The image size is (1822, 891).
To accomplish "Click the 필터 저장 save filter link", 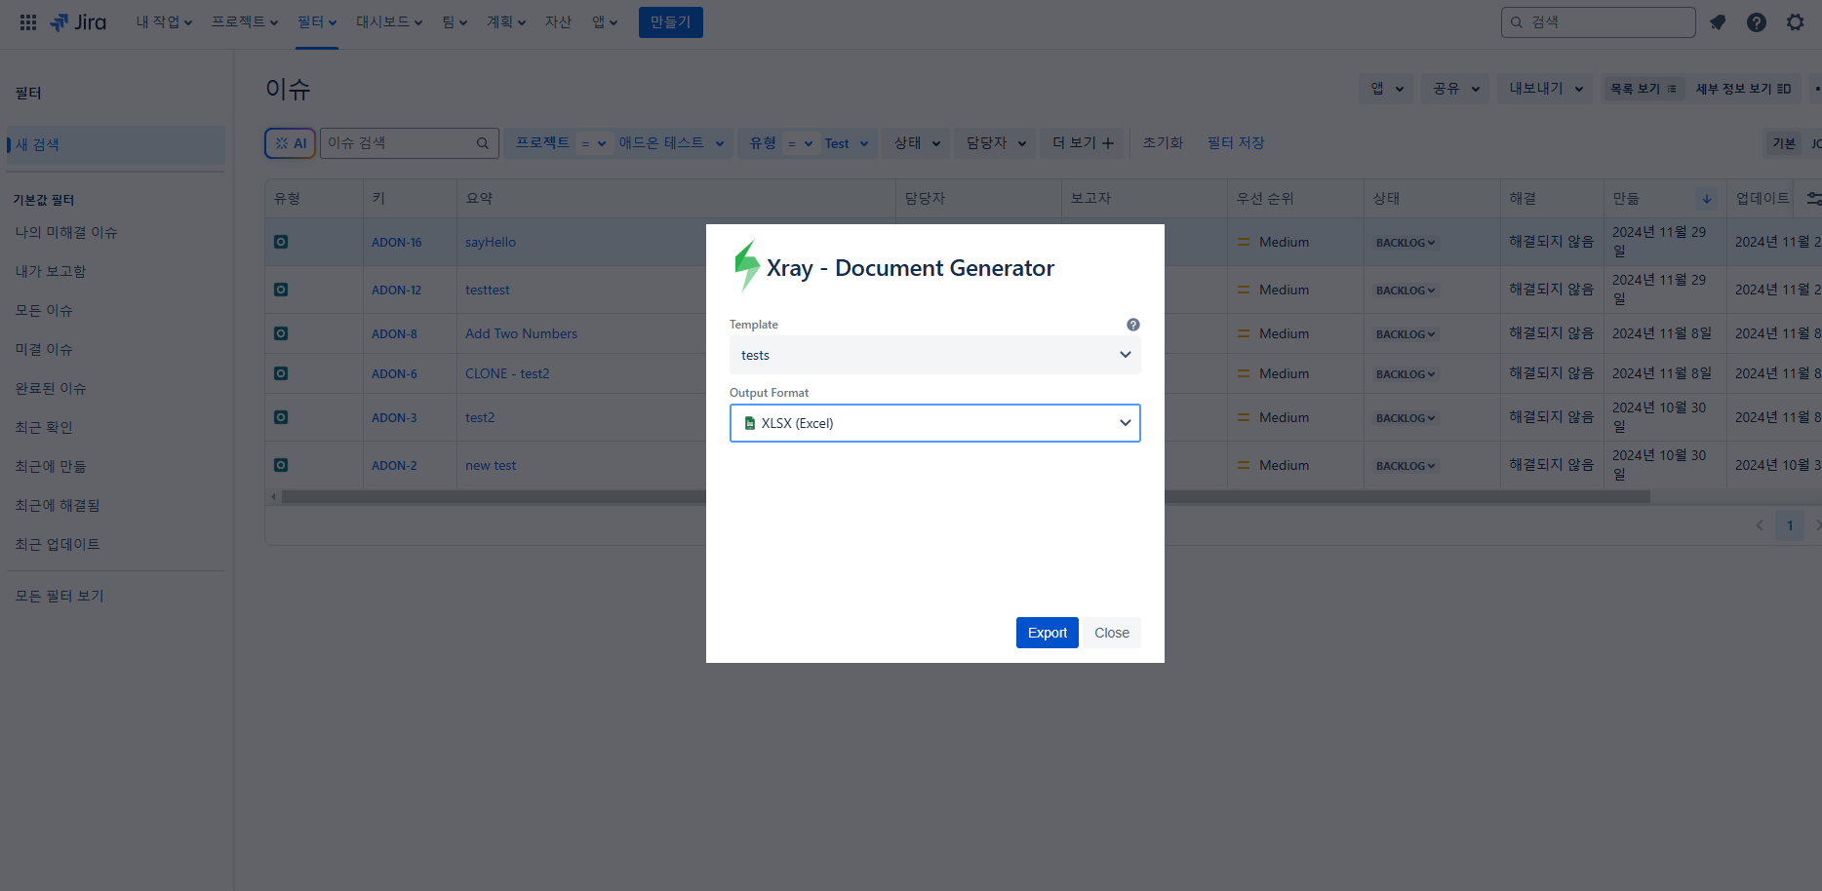I will [1236, 143].
